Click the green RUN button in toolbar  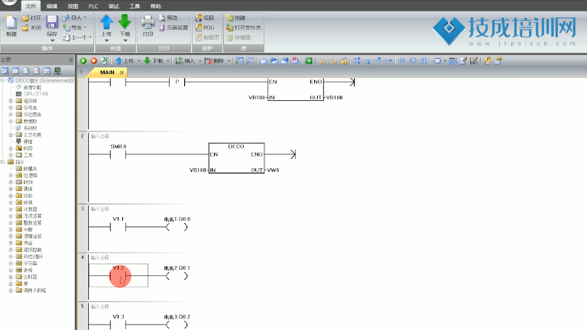(x=83, y=60)
